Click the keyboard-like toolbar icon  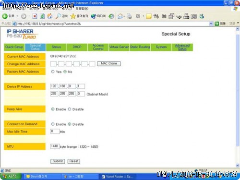click(x=194, y=16)
